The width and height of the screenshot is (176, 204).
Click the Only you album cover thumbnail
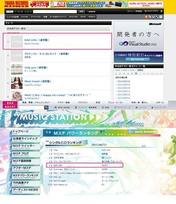(x=17, y=69)
